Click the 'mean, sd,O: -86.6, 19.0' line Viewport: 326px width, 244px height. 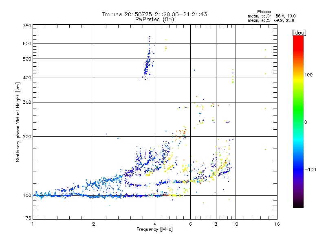[x=271, y=16]
